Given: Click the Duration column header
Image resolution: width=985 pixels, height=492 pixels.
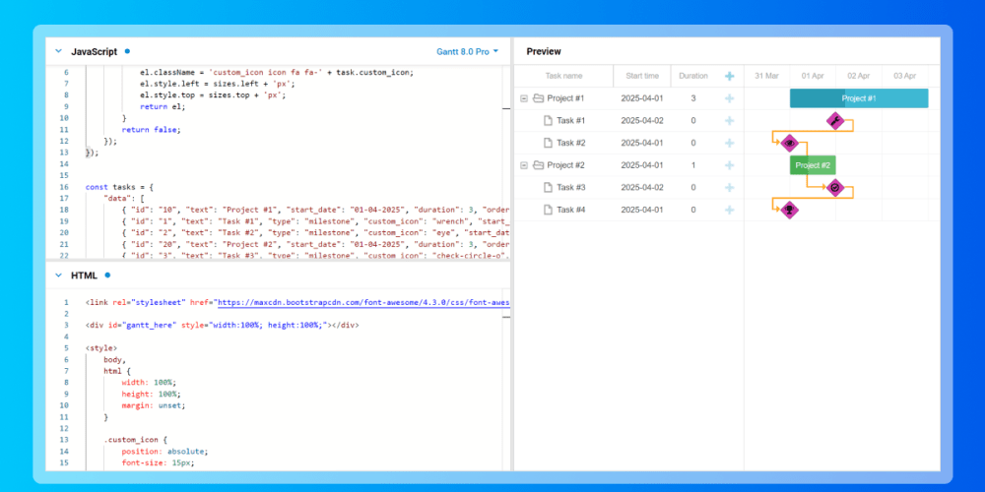Looking at the screenshot, I should coord(692,76).
